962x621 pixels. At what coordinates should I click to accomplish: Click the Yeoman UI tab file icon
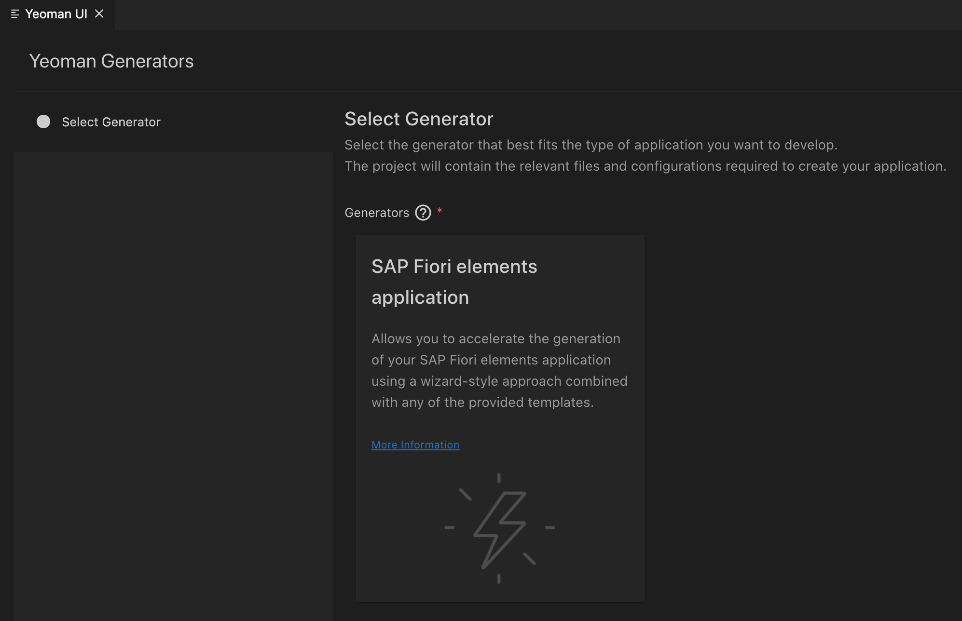tap(15, 14)
